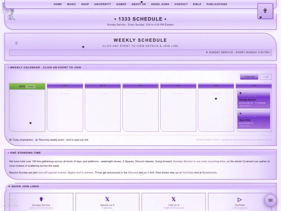This screenshot has width=281, height=211.
Task: Select the THU day column header
Action: tap(140, 86)
